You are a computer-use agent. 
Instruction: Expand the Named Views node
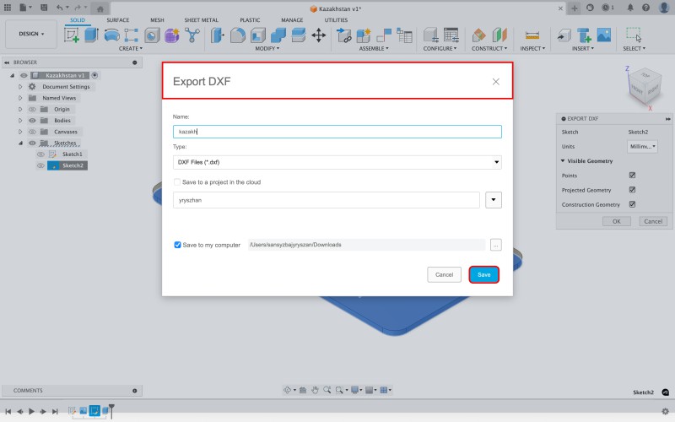pos(20,98)
